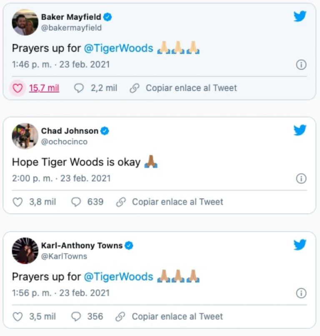This screenshot has height=336, width=320.
Task: Open the info icon on Chad Johnson's tweet
Action: [x=301, y=179]
